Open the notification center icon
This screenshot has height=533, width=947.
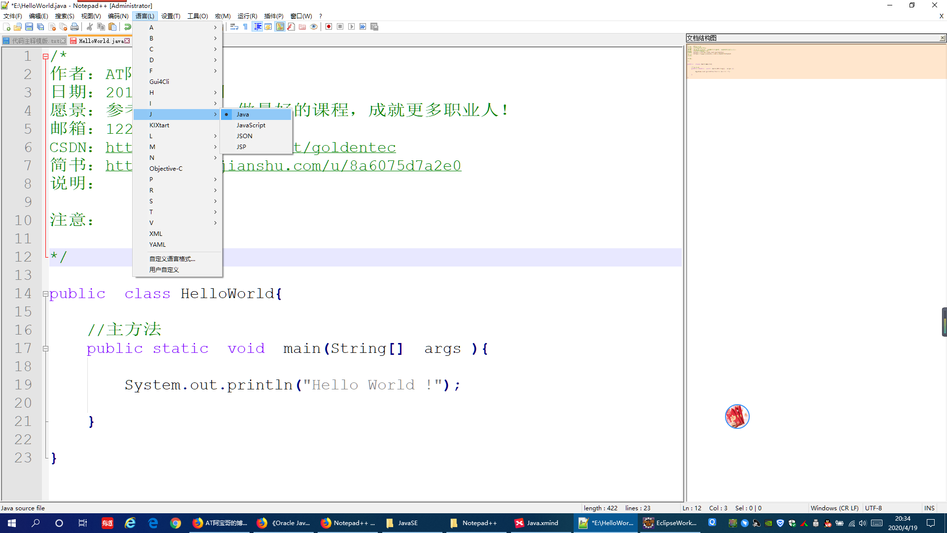931,523
